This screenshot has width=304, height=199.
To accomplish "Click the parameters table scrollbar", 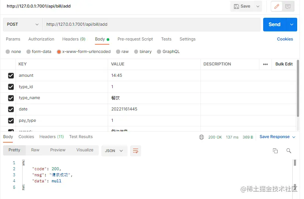I will (298, 88).
